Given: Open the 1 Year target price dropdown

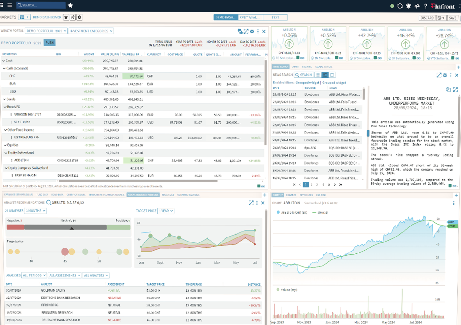Looking at the screenshot, I should coord(166,211).
